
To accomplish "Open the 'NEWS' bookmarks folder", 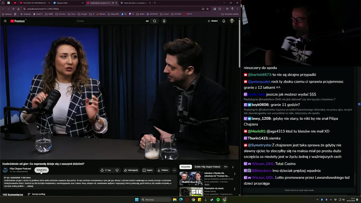I will point(140,14).
